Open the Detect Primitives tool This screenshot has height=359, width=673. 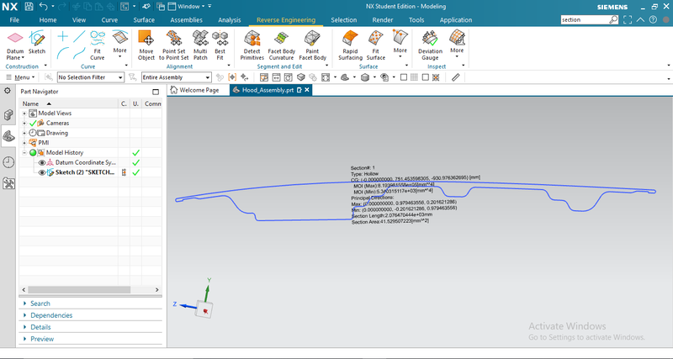click(252, 45)
